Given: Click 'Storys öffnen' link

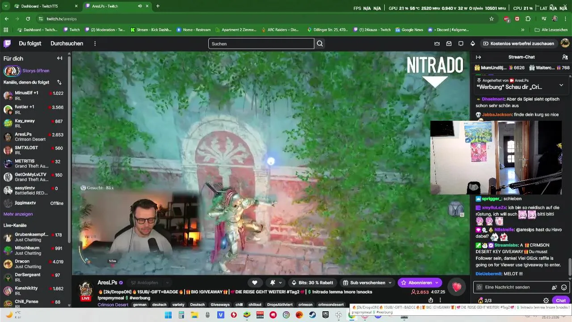Looking at the screenshot, I should click(x=36, y=71).
